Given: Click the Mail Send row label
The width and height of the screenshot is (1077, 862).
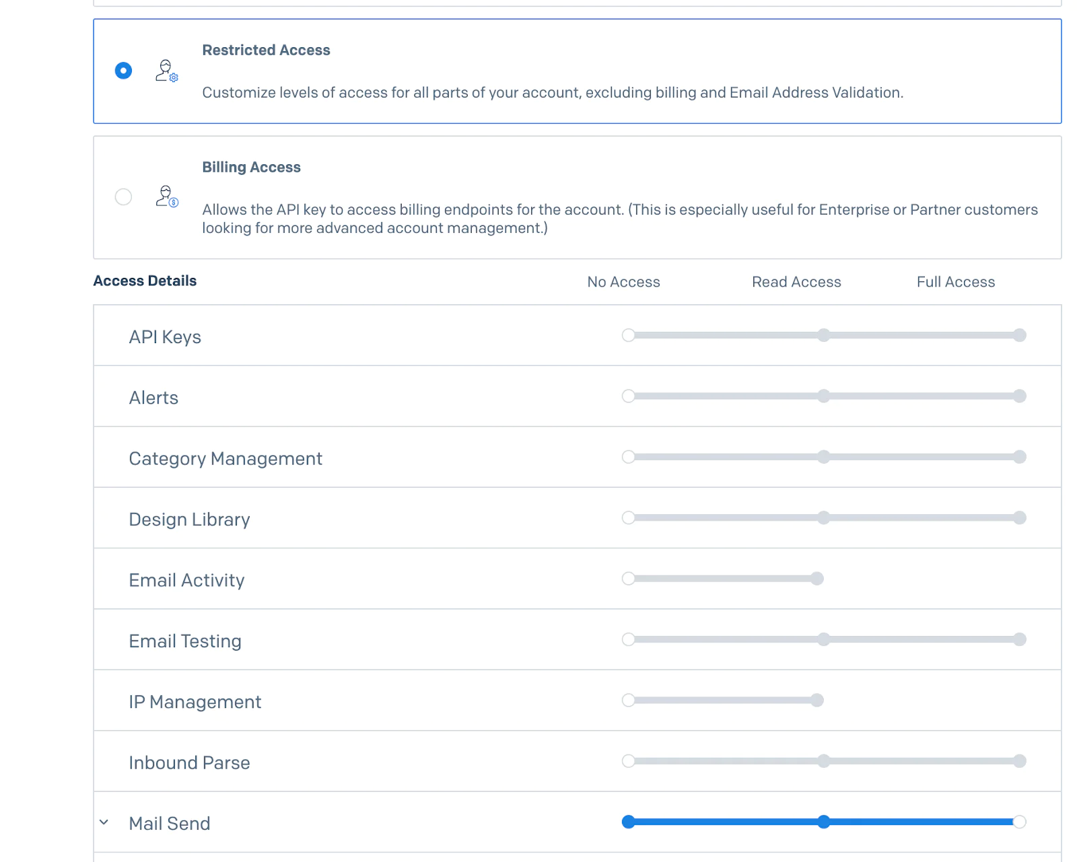Looking at the screenshot, I should [169, 822].
